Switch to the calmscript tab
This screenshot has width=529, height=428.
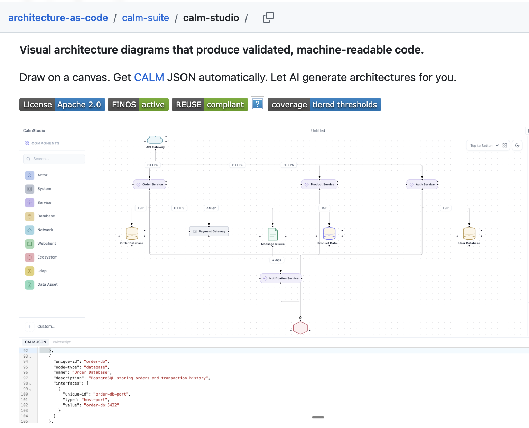[62, 342]
